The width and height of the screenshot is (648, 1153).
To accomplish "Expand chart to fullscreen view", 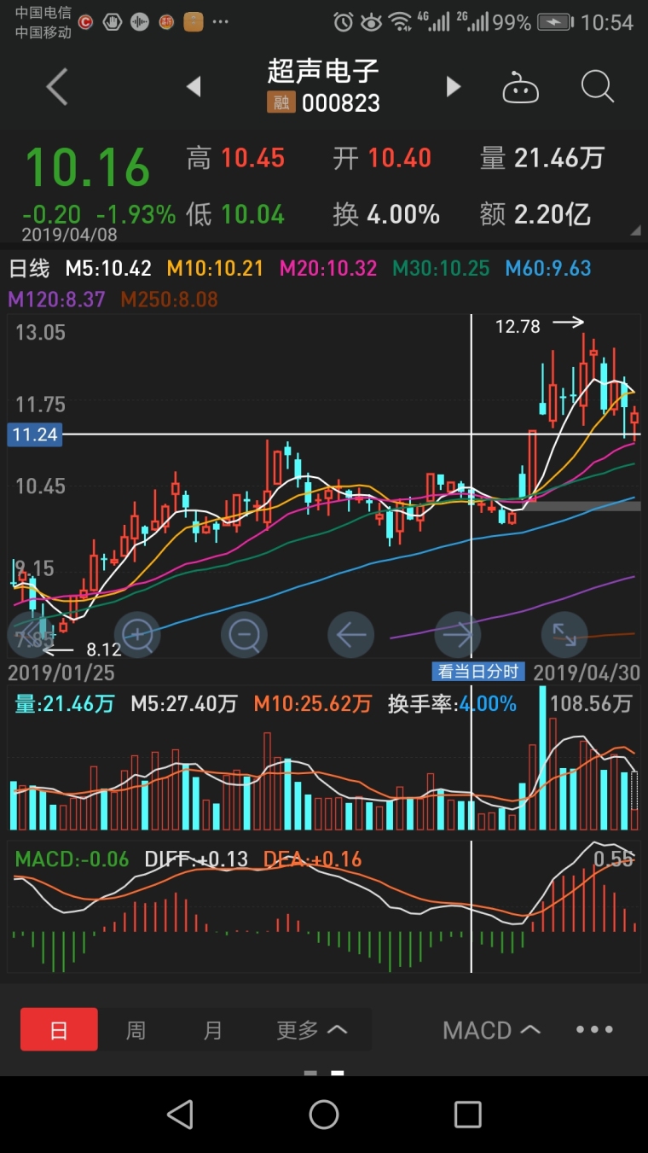I will point(564,634).
